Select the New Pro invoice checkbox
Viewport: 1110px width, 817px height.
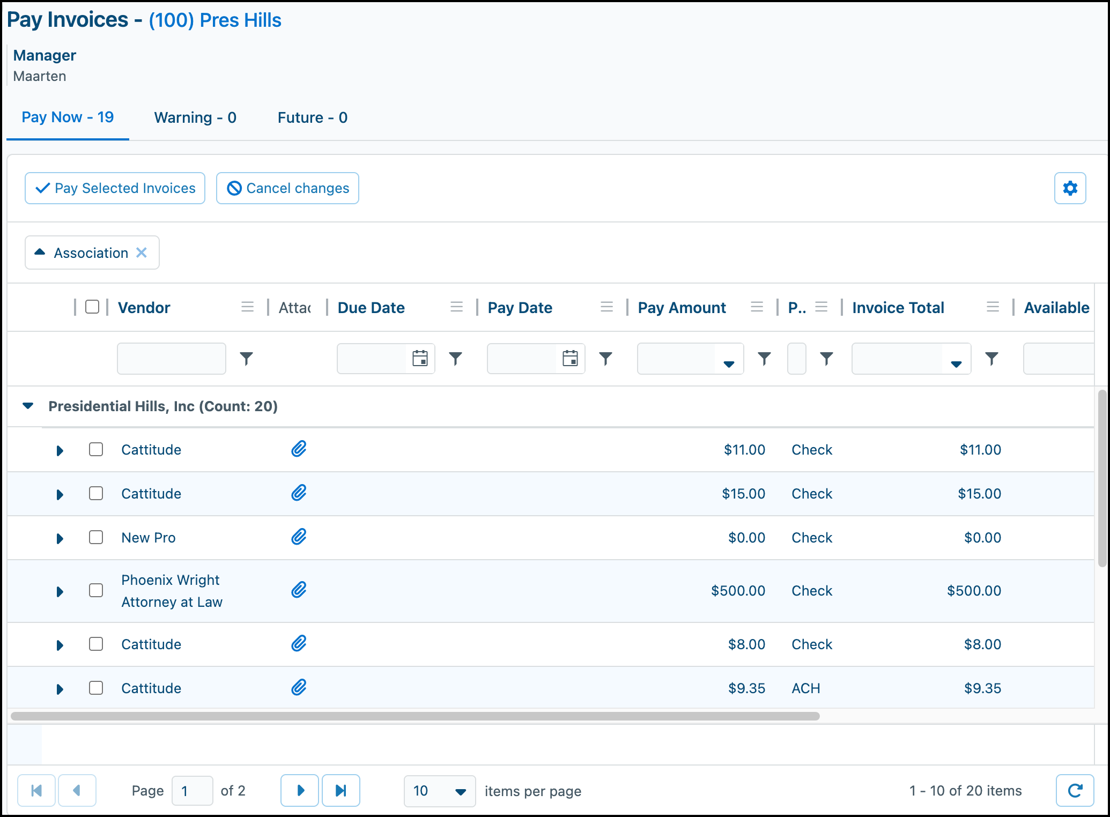[x=96, y=537]
